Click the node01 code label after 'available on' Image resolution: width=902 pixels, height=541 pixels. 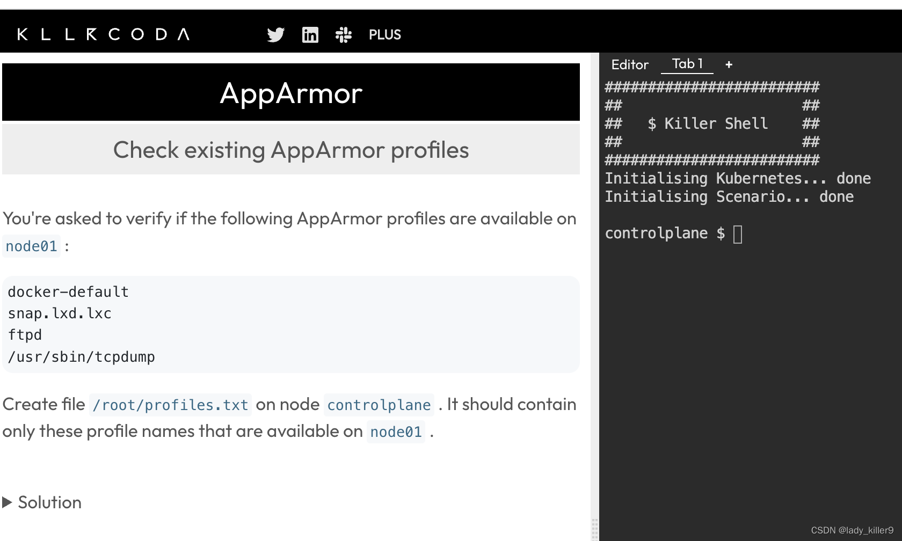(31, 246)
